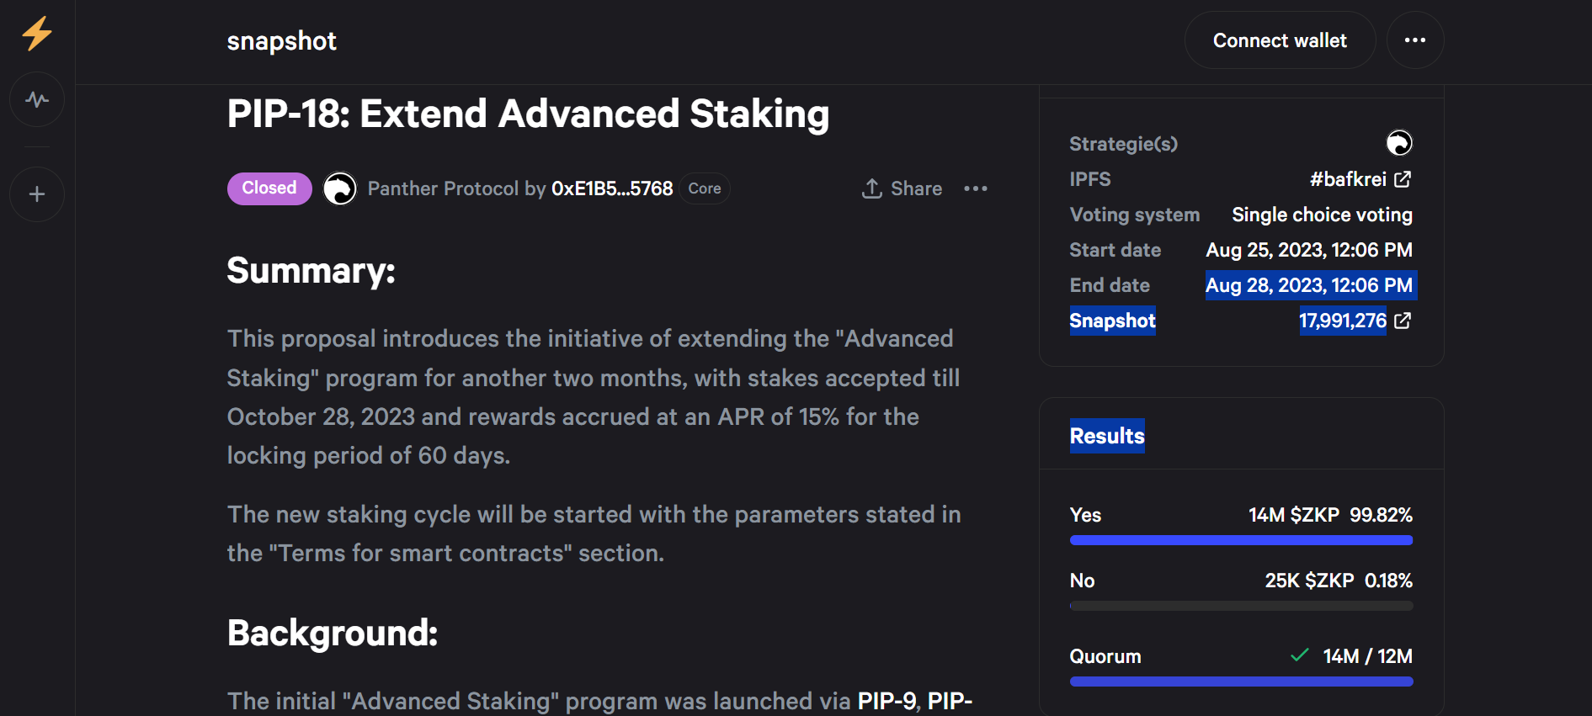Click the #bafkrei IPFS hash
The width and height of the screenshot is (1592, 716).
point(1348,179)
